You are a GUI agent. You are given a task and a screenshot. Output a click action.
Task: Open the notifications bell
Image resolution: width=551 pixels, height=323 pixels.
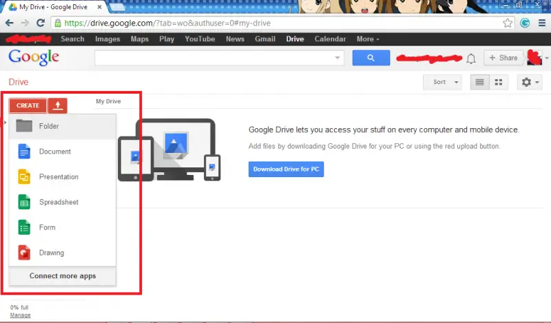[x=471, y=59]
